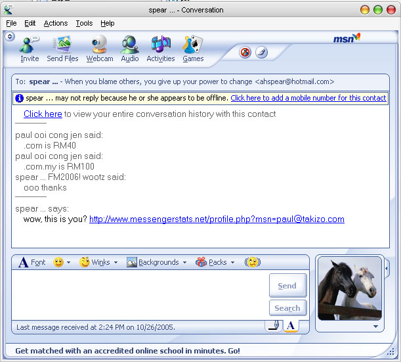This screenshot has height=362, width=401.
Task: Click inside the message typing area
Action: click(138, 294)
